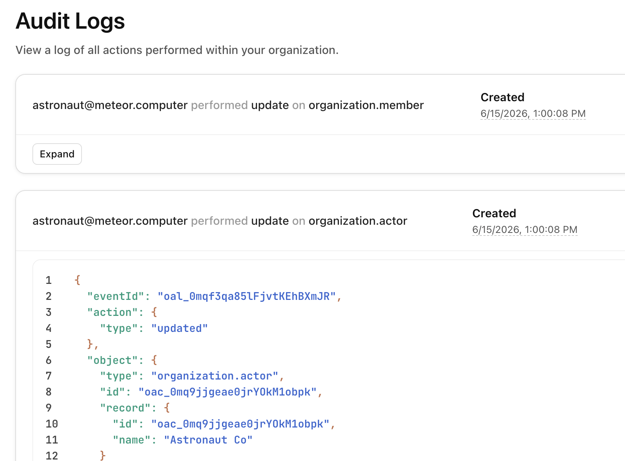
Task: Click organization.member entry summary text
Action: (x=228, y=105)
